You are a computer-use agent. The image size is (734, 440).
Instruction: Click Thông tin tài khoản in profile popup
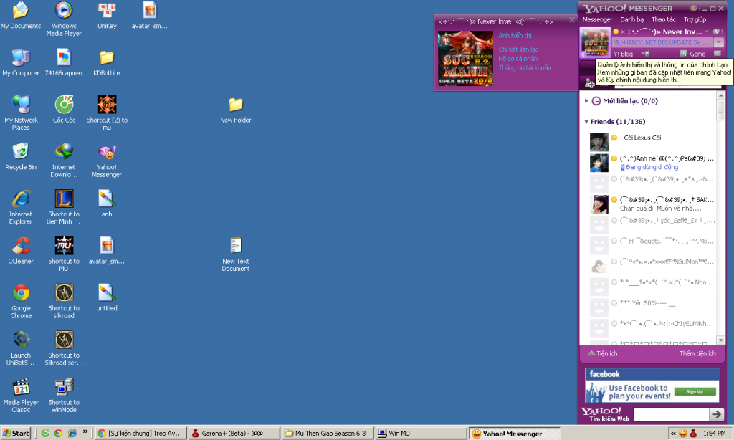[x=525, y=68]
